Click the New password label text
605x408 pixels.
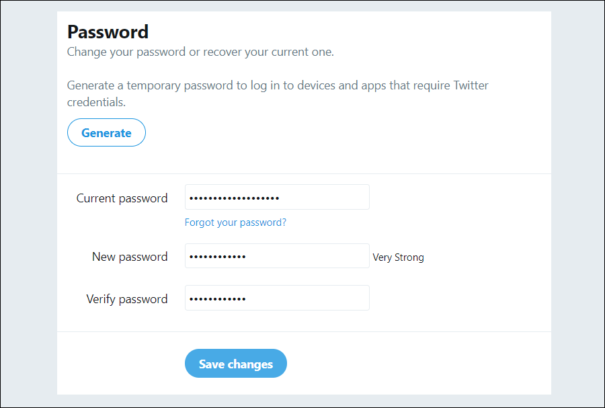(130, 257)
